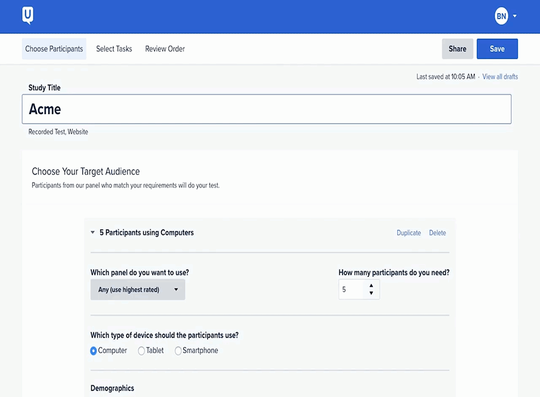Click the Recorded Test, Website text

tap(58, 132)
